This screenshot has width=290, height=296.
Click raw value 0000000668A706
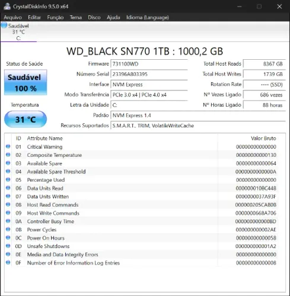[256, 213]
